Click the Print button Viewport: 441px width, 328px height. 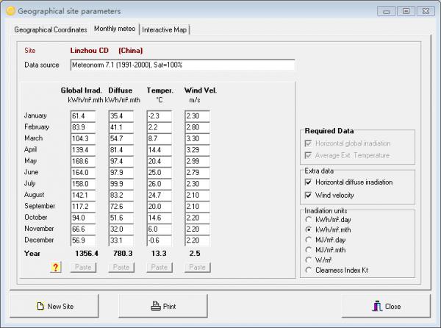(x=162, y=306)
